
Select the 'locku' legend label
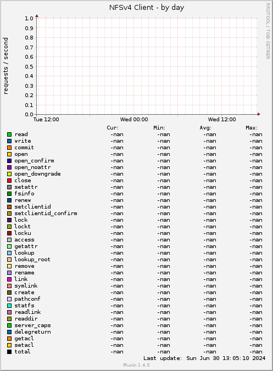pyautogui.click(x=23, y=233)
